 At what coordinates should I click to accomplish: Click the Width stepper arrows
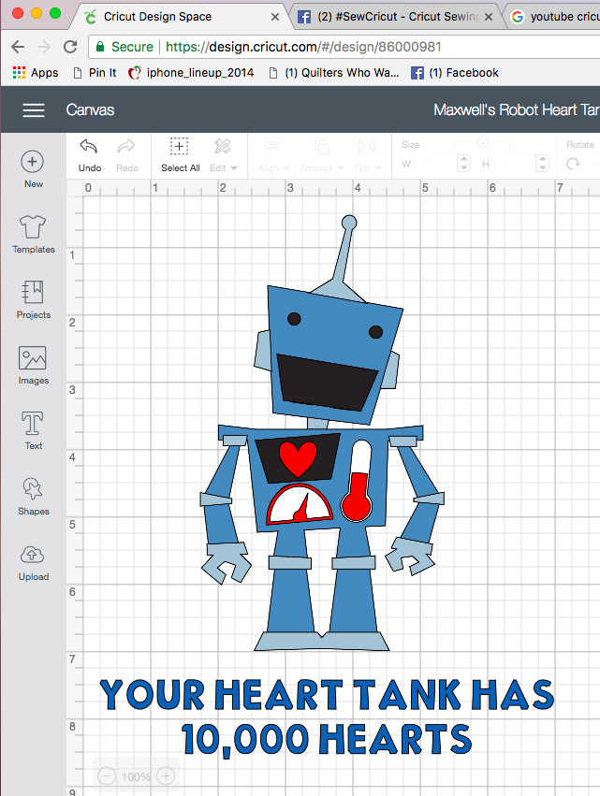pyautogui.click(x=463, y=164)
